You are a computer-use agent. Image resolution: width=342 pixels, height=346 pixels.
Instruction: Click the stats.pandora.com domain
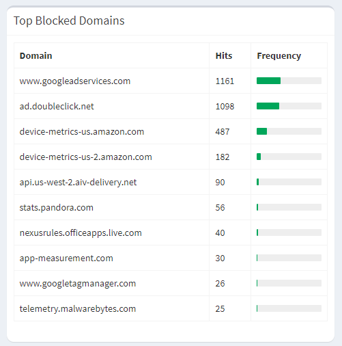pos(57,207)
